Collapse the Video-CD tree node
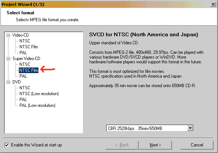This screenshot has height=153, width=218. tap(8, 35)
